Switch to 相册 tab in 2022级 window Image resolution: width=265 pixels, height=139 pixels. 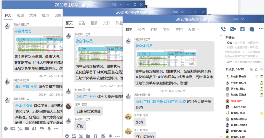pos(20,15)
